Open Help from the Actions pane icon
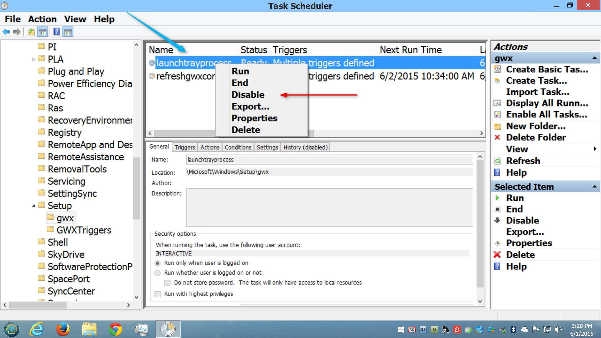 [x=497, y=172]
